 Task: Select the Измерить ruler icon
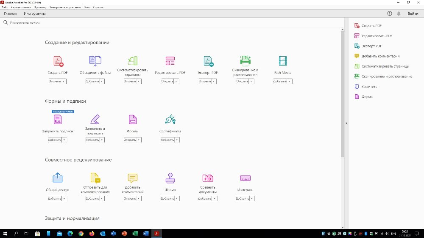tap(245, 178)
